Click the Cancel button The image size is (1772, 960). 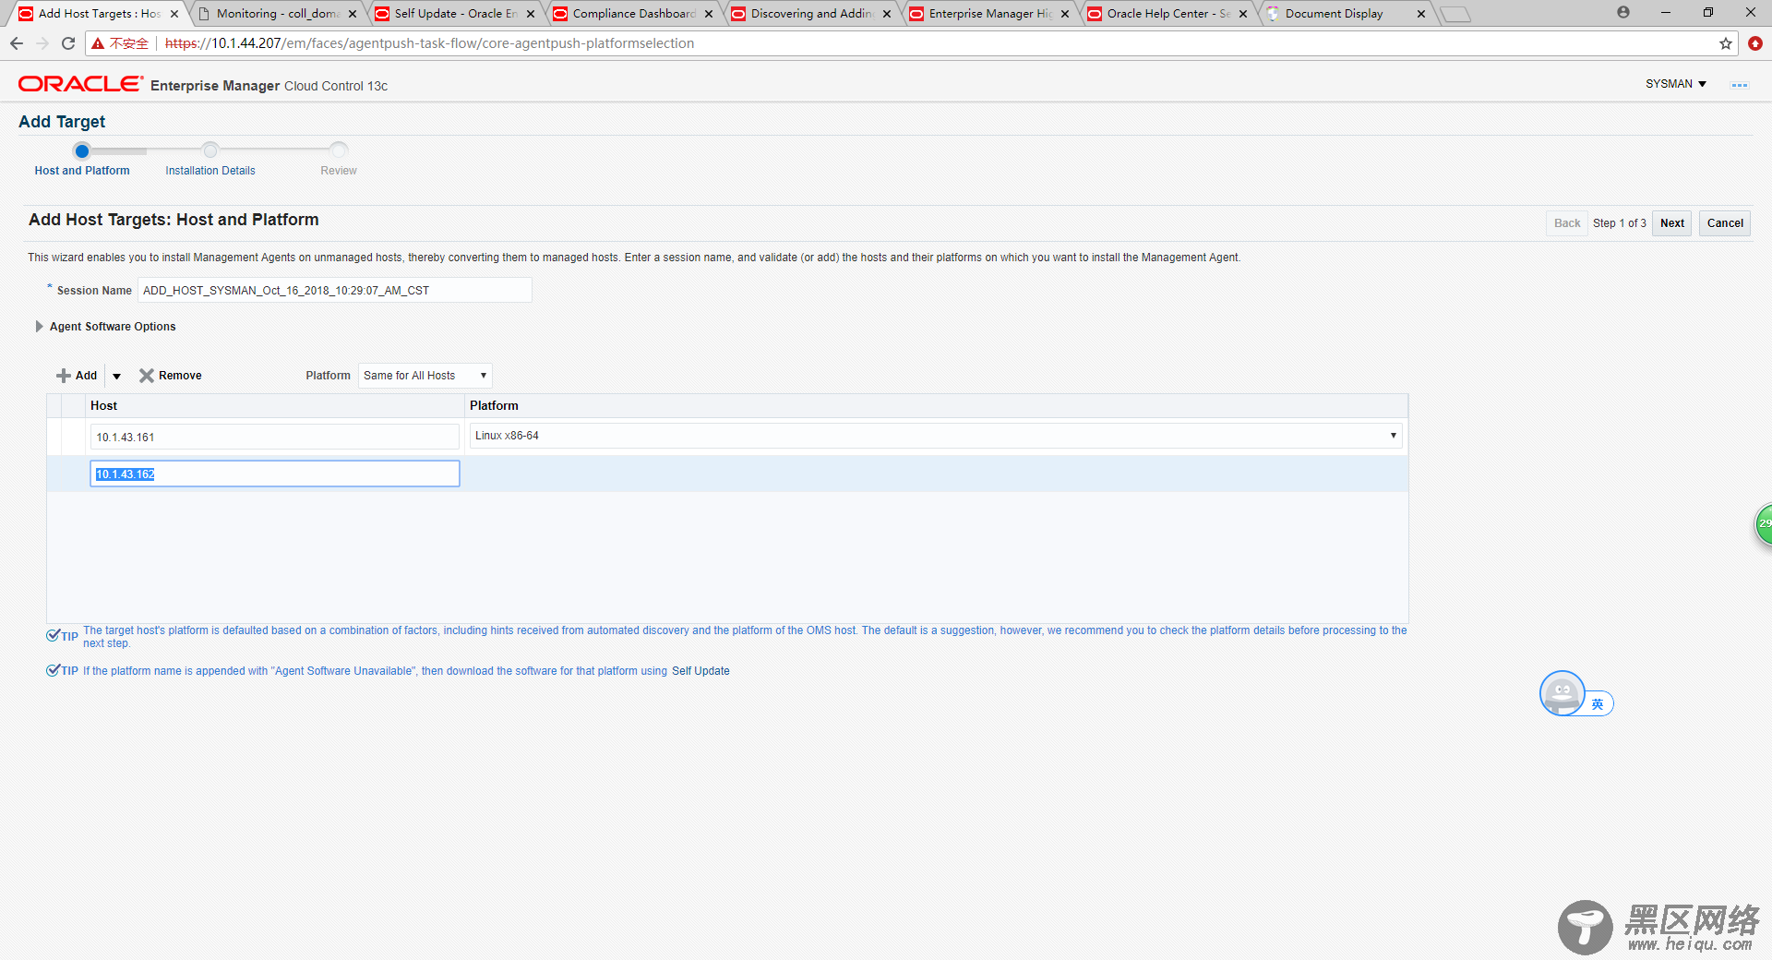tap(1725, 223)
